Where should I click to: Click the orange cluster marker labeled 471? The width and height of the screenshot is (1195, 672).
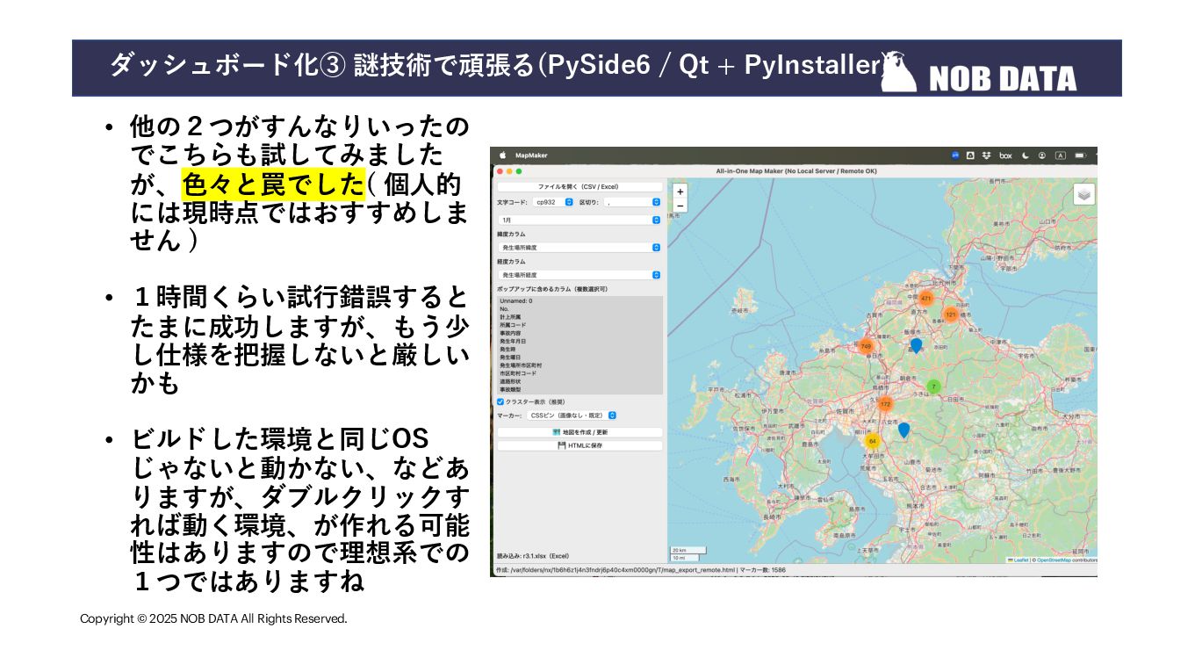click(925, 299)
